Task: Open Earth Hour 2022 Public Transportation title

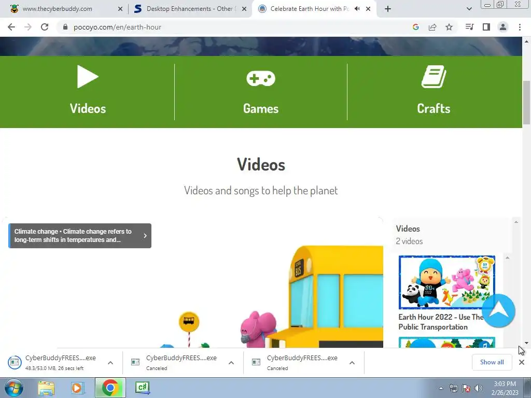Action: coord(441,322)
